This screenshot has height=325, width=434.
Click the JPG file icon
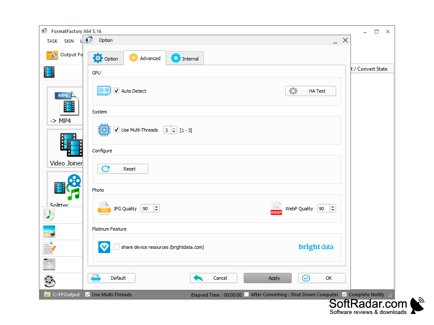(104, 208)
